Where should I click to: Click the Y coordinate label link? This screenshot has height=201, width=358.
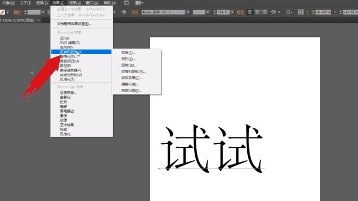tap(335, 12)
